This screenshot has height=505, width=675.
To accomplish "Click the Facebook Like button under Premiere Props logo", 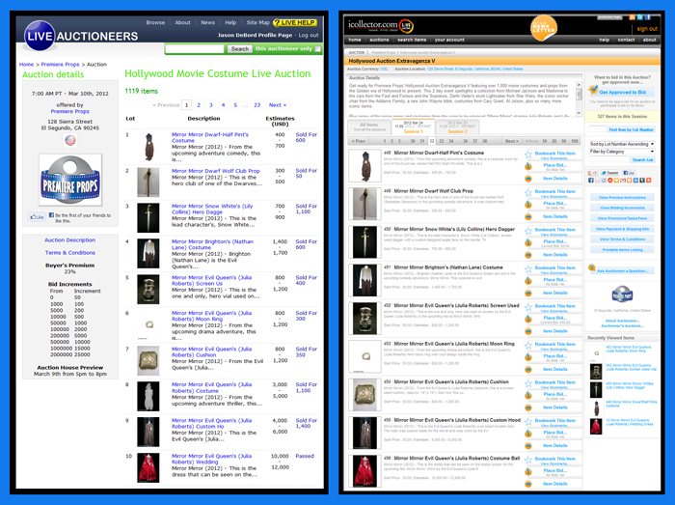I will tap(37, 216).
